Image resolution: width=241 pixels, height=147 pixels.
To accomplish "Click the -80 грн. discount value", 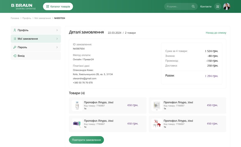I will click(x=213, y=56).
